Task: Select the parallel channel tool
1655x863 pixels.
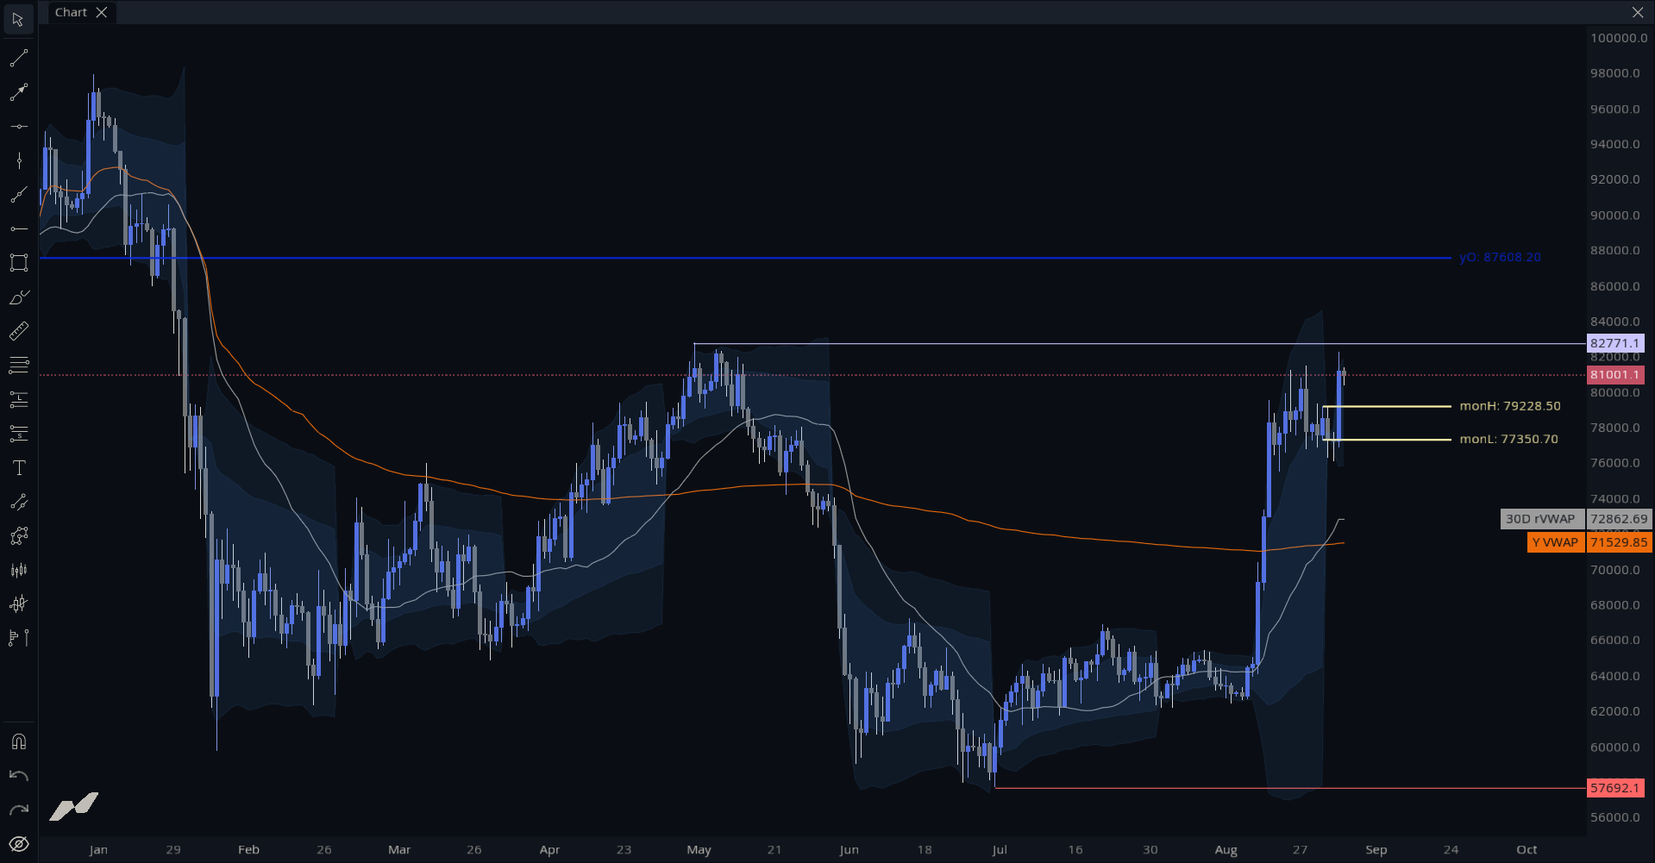Action: (x=18, y=502)
